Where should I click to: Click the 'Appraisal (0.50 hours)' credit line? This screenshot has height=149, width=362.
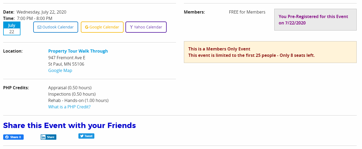pyautogui.click(x=70, y=88)
